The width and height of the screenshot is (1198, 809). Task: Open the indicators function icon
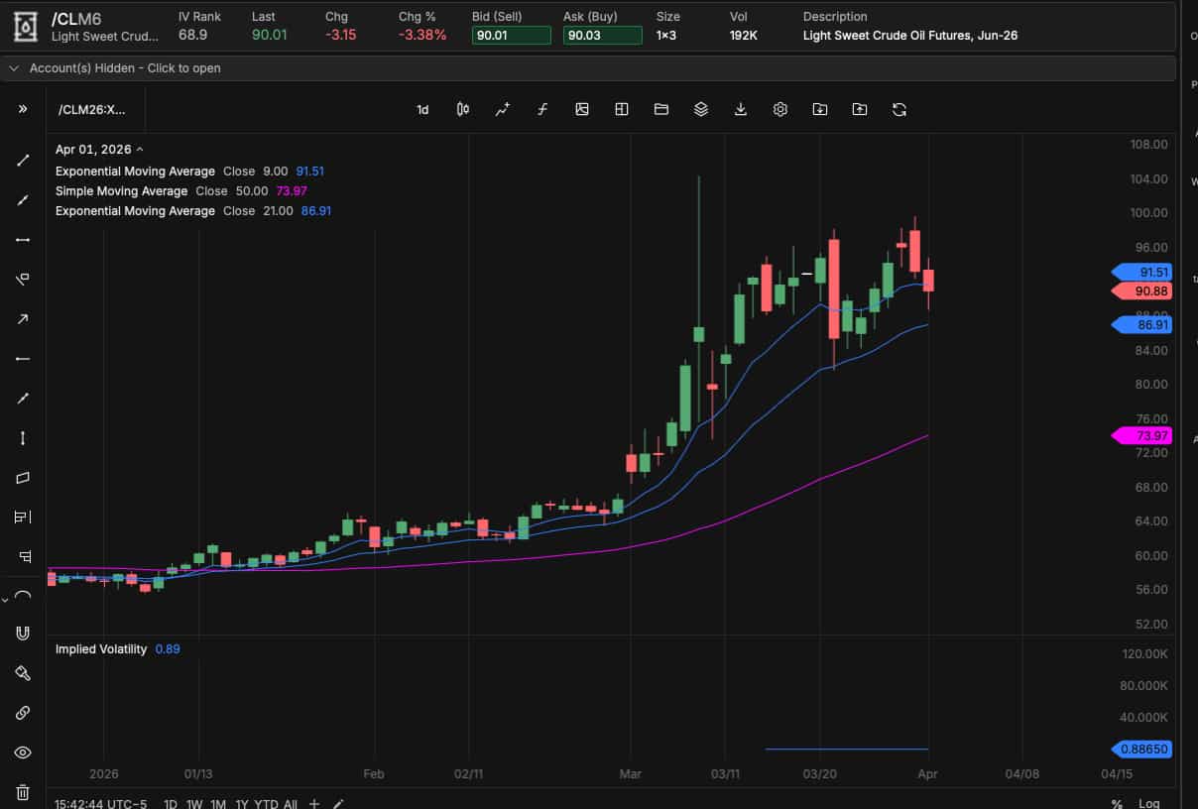[x=542, y=110]
